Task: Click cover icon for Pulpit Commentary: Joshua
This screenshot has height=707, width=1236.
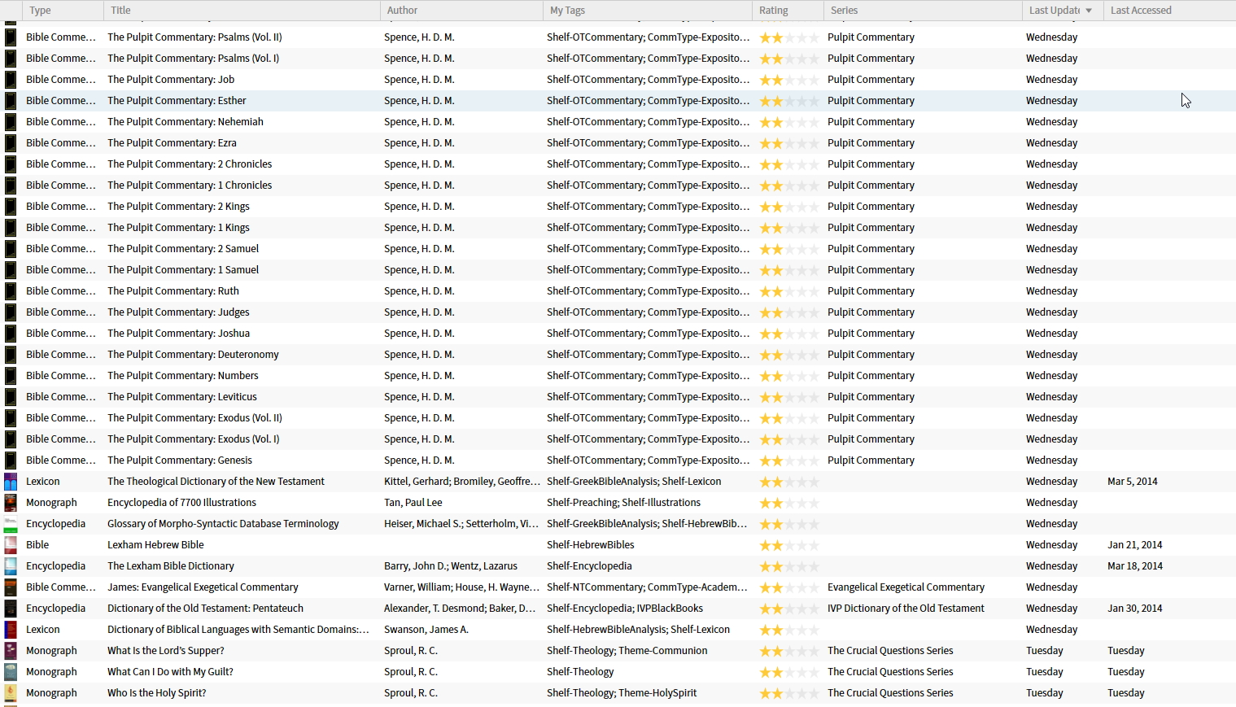Action: [x=11, y=334]
